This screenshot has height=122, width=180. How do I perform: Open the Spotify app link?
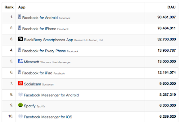tap(29, 106)
